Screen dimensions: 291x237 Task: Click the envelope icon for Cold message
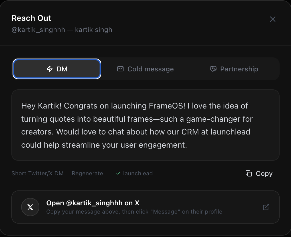point(120,69)
